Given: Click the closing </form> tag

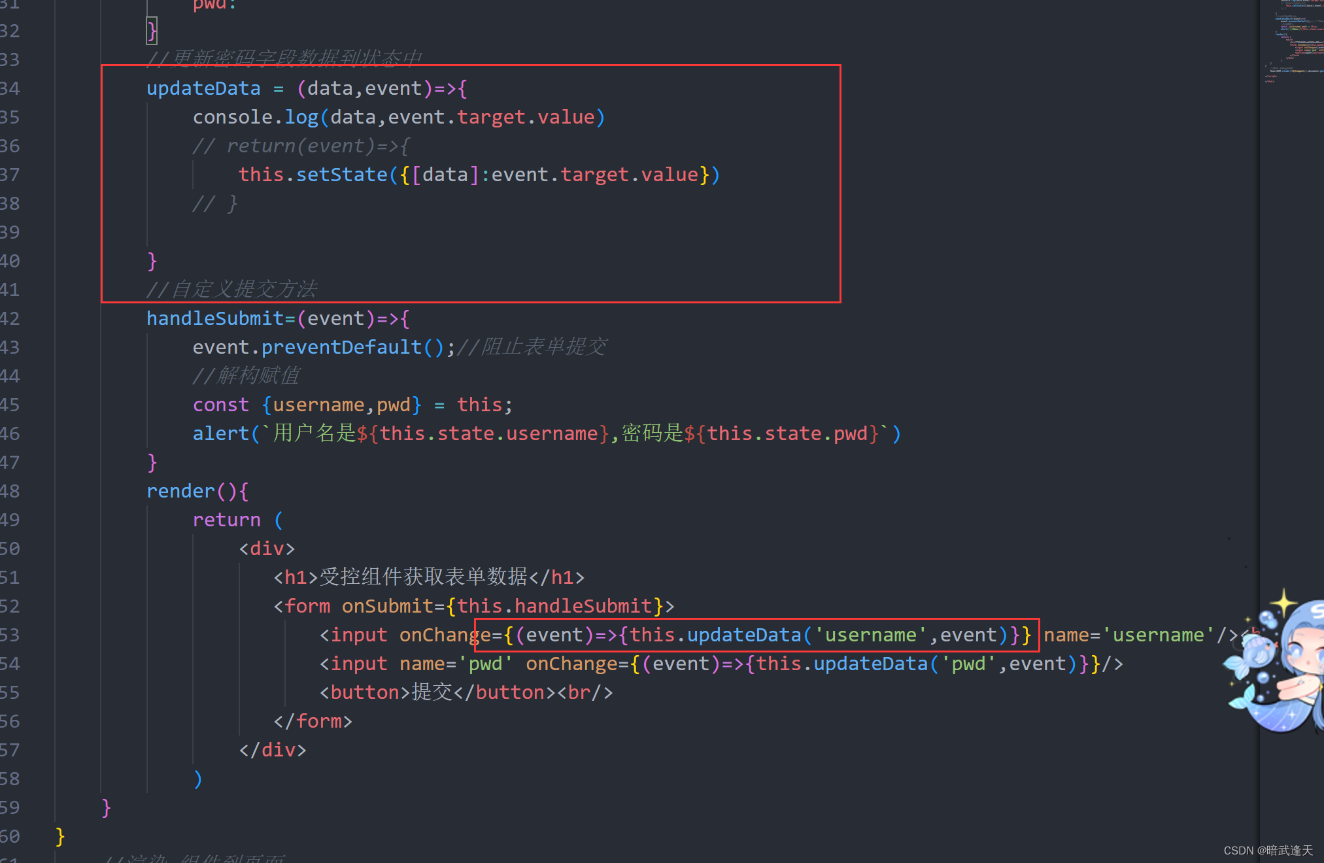Looking at the screenshot, I should coord(313,721).
